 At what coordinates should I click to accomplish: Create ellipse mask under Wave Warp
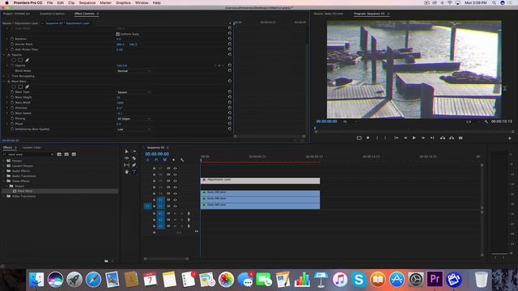click(14, 86)
